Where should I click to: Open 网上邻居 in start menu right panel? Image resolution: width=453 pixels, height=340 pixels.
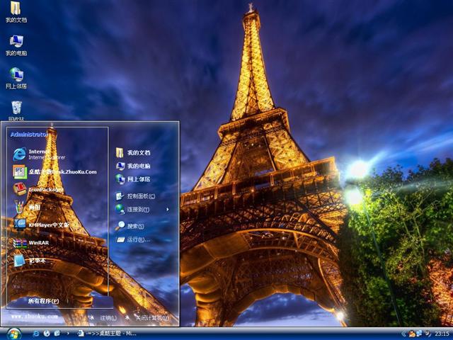pyautogui.click(x=133, y=179)
